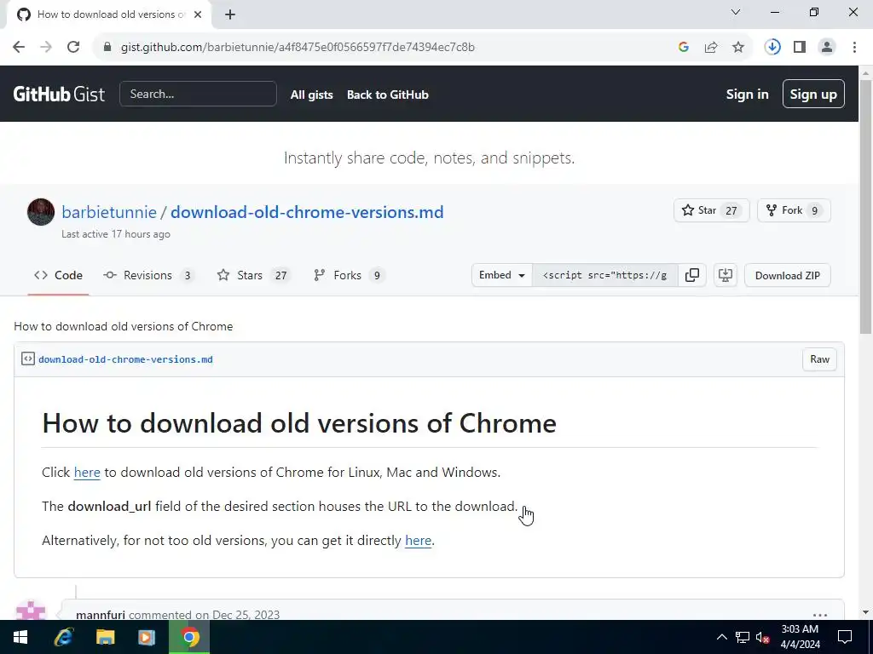Bookmark this page with the star icon

point(738,48)
